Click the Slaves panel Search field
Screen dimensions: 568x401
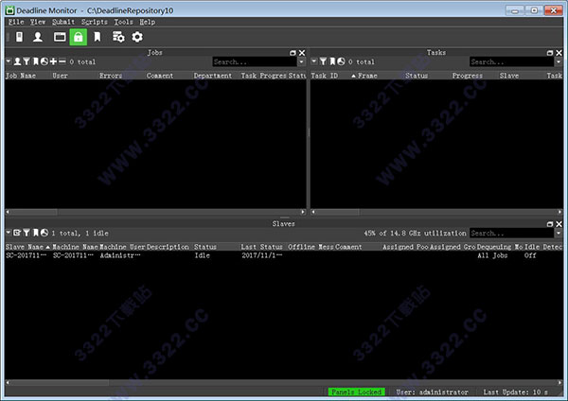tap(512, 233)
